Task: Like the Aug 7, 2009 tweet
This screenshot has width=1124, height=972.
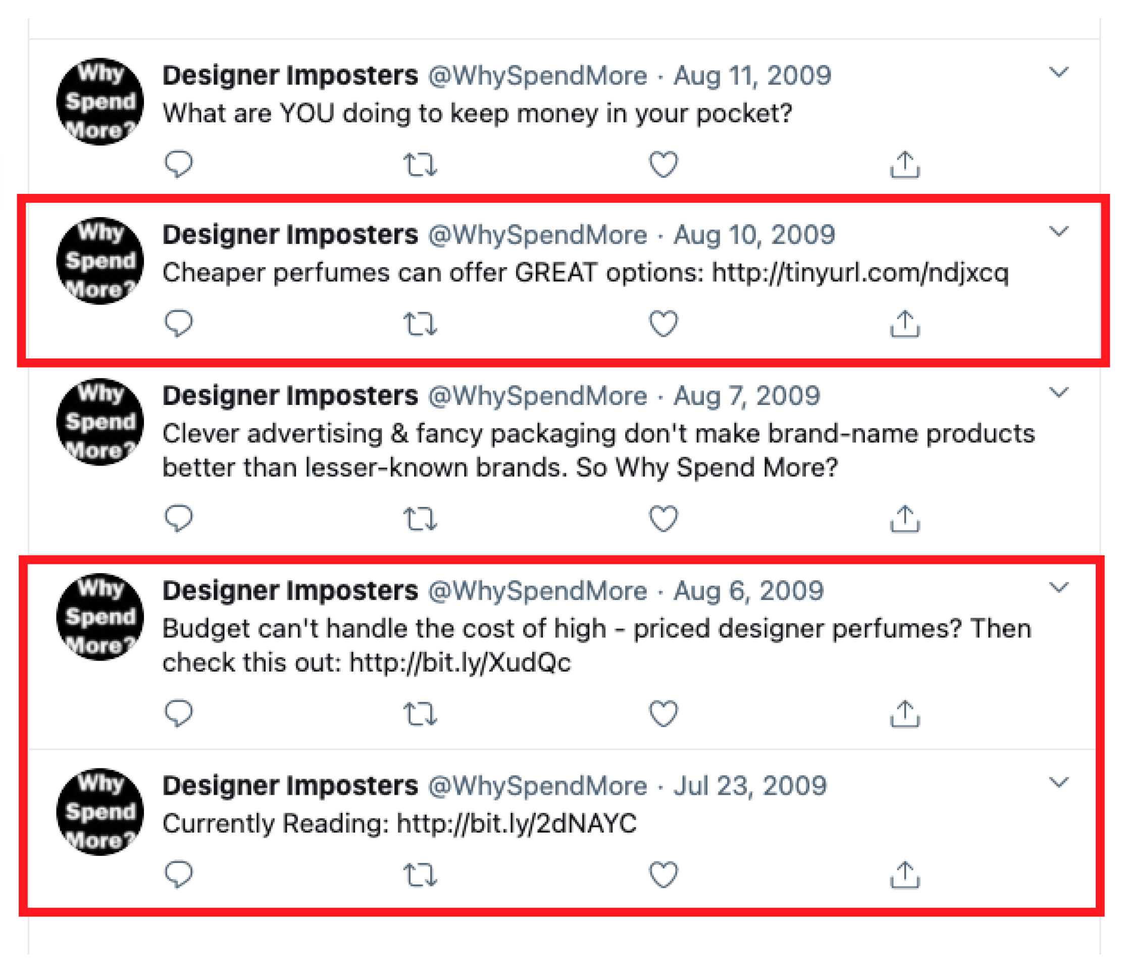Action: [x=663, y=518]
